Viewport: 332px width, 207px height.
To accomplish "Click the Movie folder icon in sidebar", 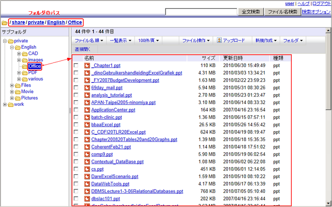I will (x=17, y=92).
